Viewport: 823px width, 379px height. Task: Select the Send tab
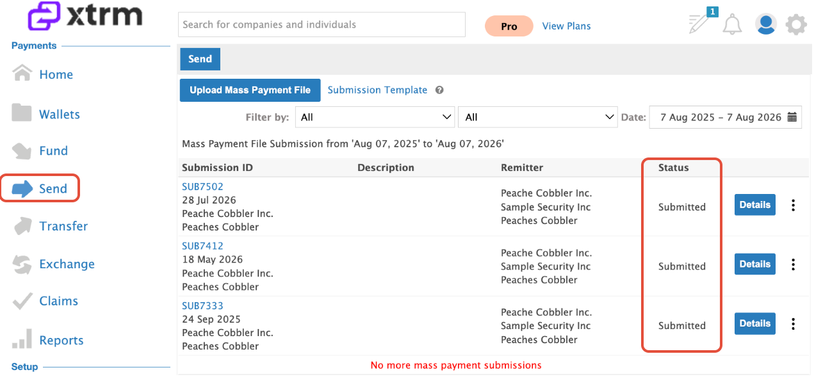pyautogui.click(x=200, y=59)
